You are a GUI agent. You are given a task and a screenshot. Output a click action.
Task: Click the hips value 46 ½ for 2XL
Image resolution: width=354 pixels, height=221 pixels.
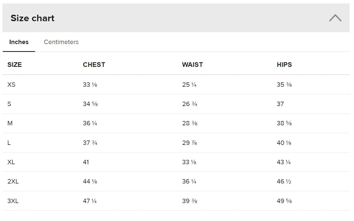tap(284, 181)
